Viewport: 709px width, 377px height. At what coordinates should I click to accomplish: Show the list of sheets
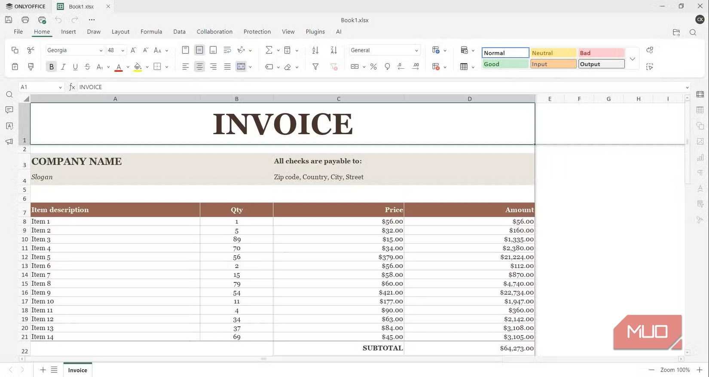point(54,370)
